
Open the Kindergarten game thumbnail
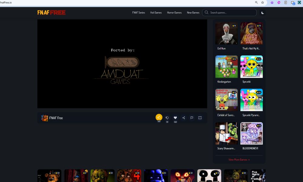(x=226, y=67)
